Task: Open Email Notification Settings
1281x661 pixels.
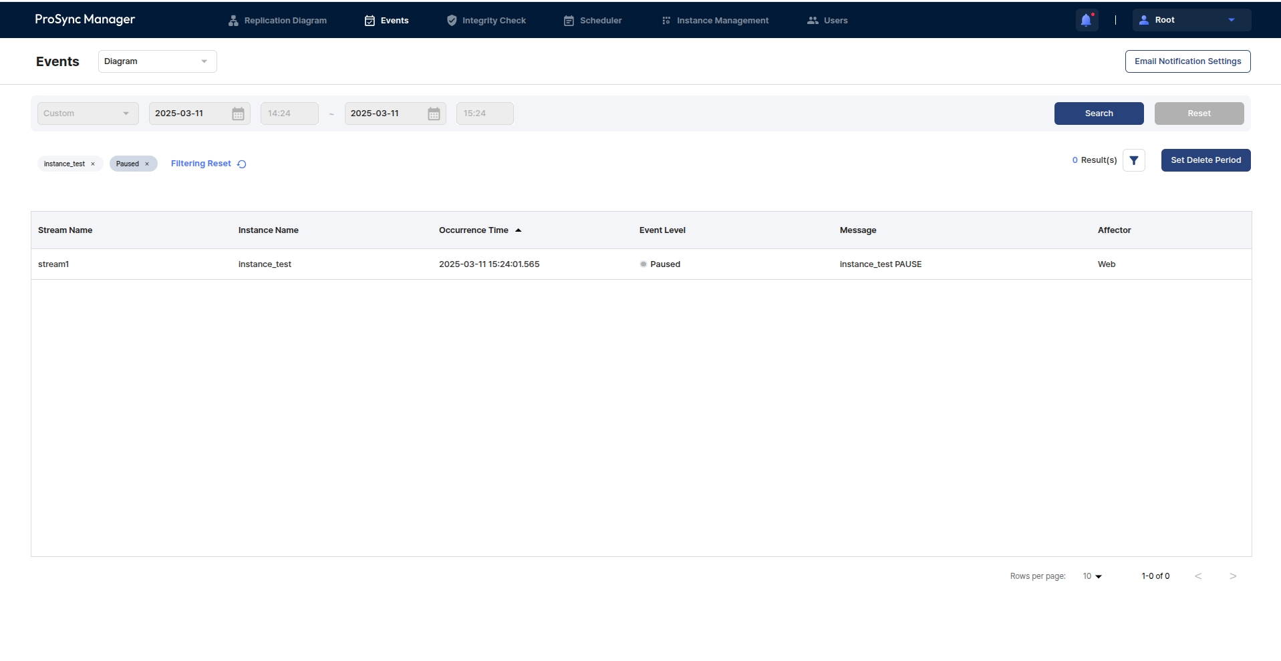Action: tap(1187, 61)
